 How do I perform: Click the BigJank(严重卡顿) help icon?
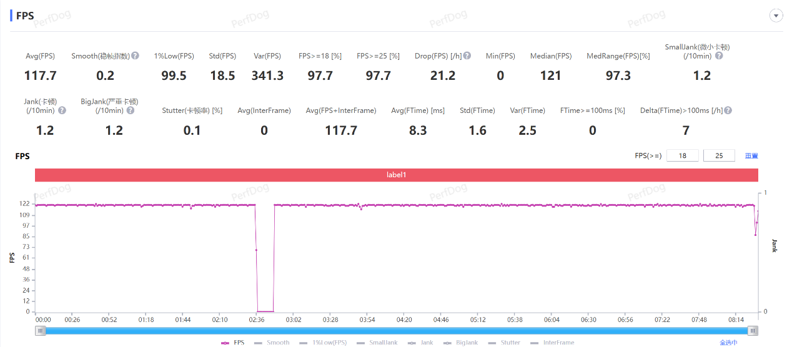click(x=130, y=110)
